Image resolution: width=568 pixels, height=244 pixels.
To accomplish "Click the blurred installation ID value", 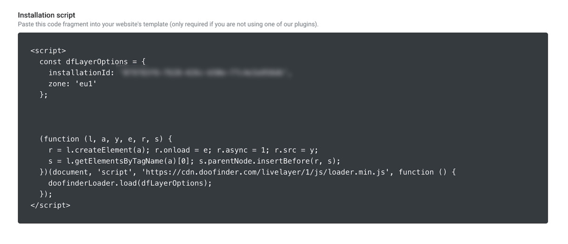I will [206, 73].
